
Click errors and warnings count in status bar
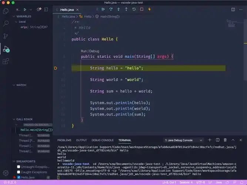tap(10, 182)
